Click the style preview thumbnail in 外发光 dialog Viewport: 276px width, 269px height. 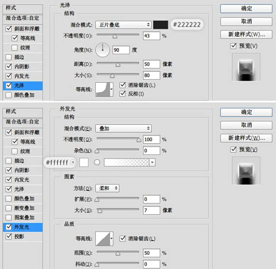[246, 171]
